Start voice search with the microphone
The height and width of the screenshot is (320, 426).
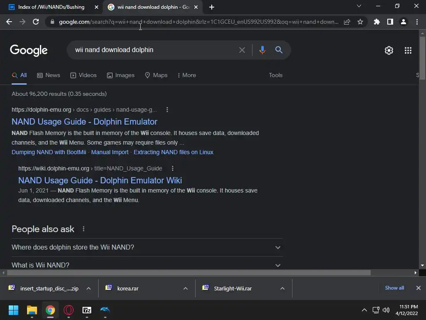pos(262,50)
